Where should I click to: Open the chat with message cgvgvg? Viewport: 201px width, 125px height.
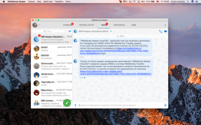click(x=52, y=48)
